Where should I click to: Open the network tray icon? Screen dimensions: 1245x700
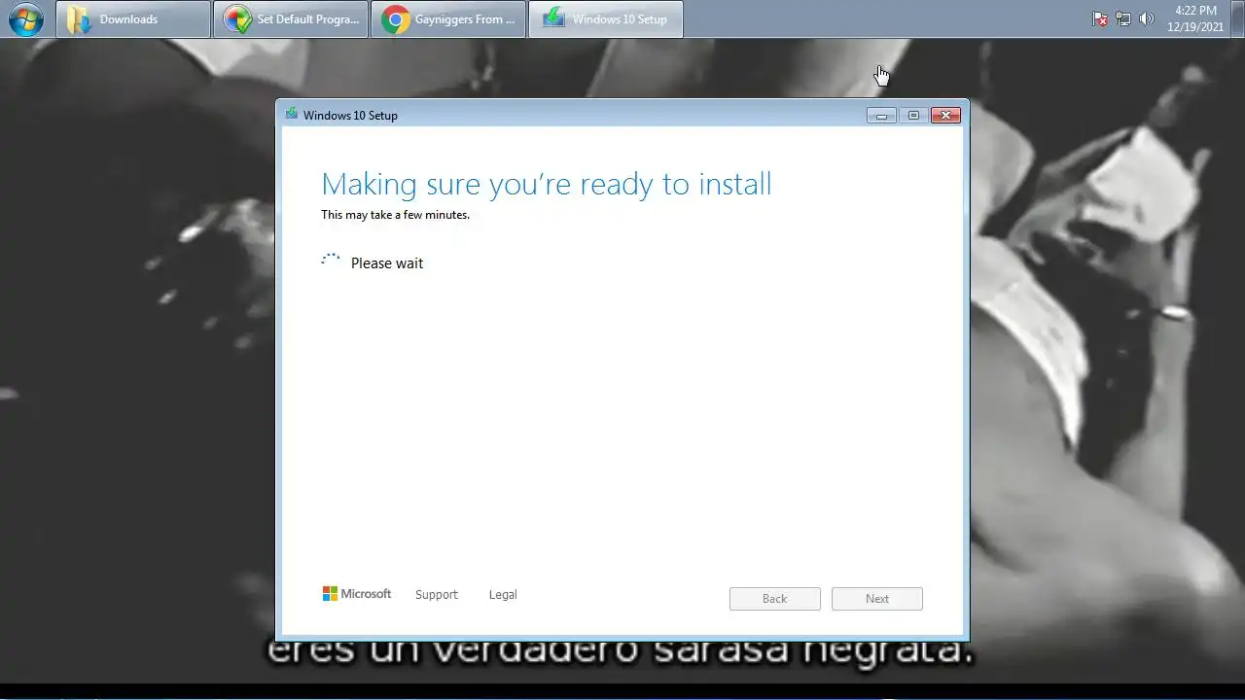[x=1123, y=19]
